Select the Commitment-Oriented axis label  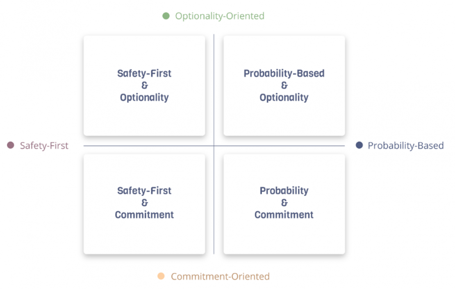(x=220, y=277)
